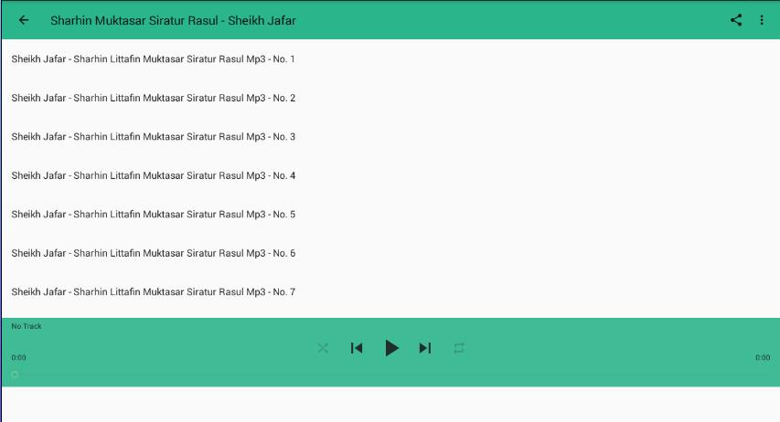The width and height of the screenshot is (780, 422).
Task: Skip to the next track
Action: coord(425,348)
